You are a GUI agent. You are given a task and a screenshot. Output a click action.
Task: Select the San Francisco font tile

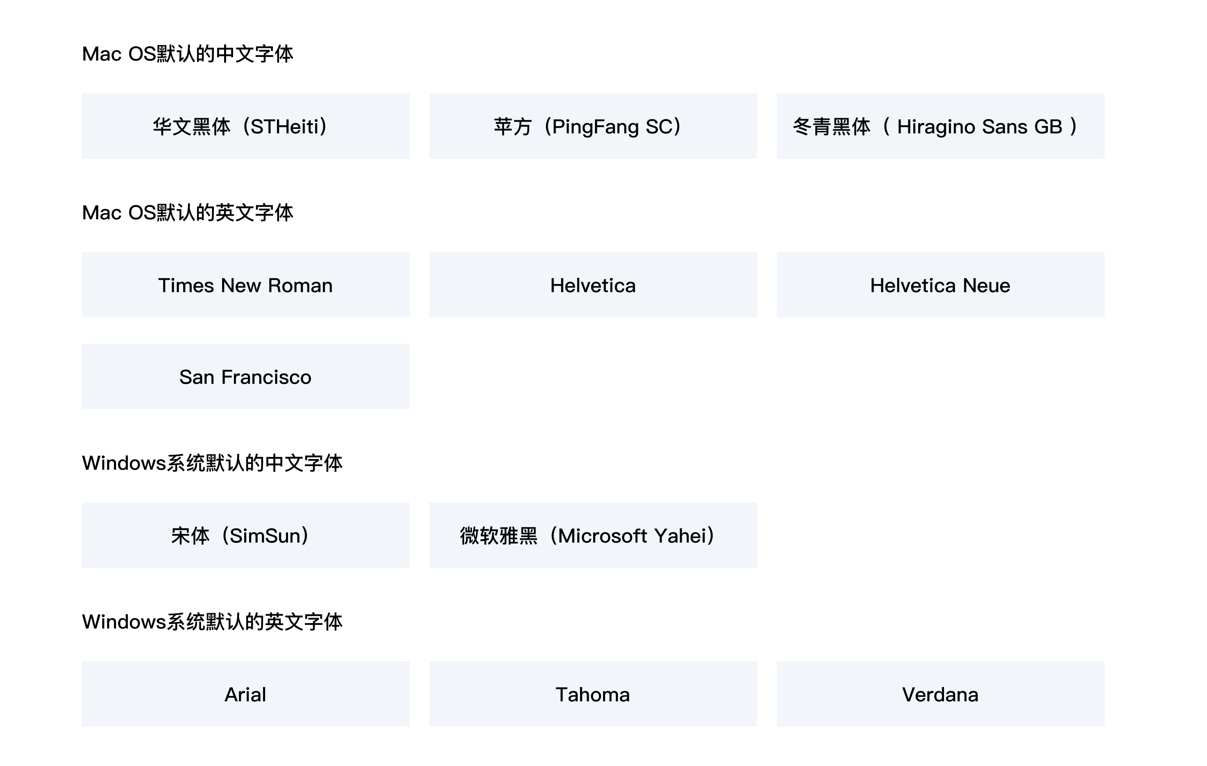pos(245,377)
